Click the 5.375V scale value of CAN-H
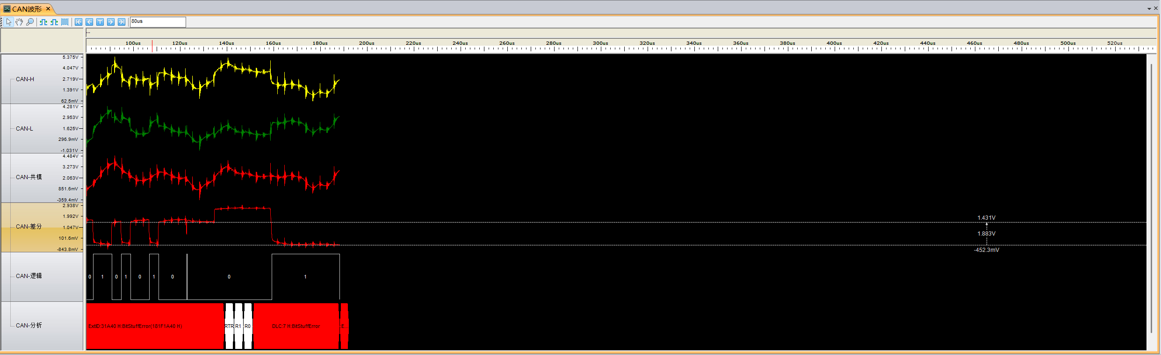 pos(71,57)
